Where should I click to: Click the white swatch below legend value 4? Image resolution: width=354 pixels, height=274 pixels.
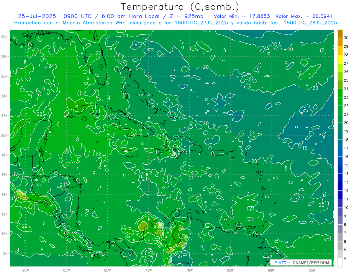[340, 263]
